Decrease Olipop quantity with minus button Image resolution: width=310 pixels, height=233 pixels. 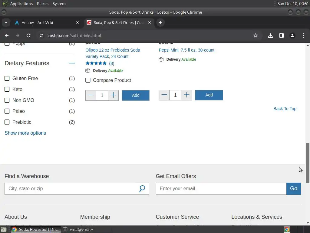pos(91,95)
